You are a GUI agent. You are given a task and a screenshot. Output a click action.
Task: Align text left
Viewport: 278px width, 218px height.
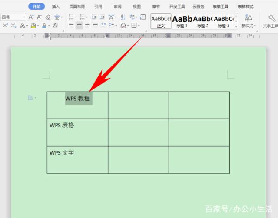pos(71,26)
